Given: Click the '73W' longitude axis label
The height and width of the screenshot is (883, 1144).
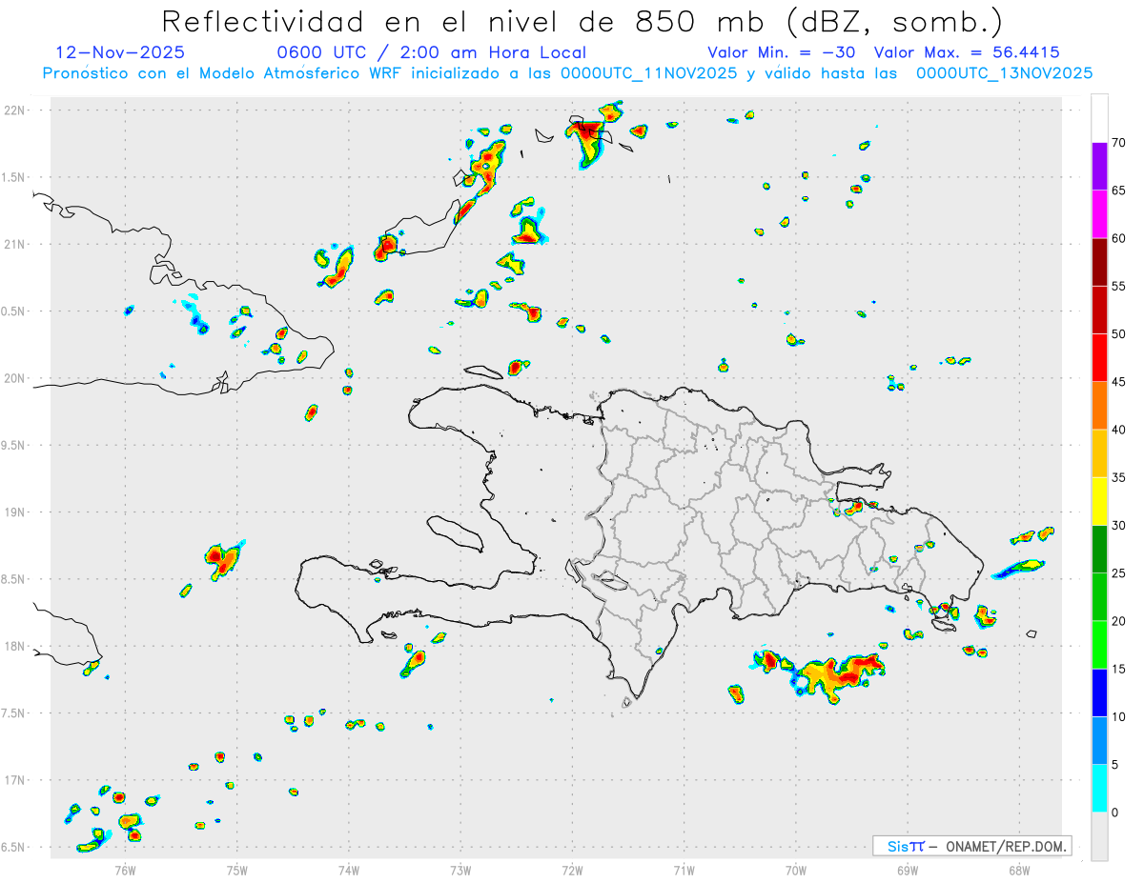Looking at the screenshot, I should click(460, 870).
